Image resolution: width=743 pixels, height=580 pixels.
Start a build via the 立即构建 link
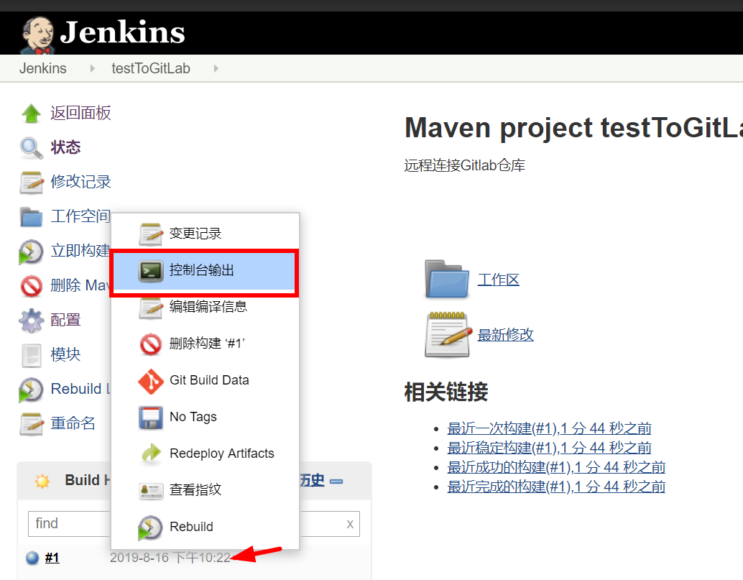point(80,251)
